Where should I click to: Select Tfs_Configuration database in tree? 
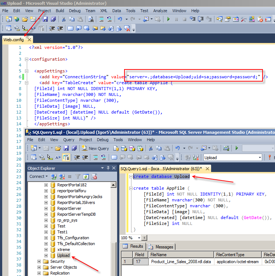pyautogui.click(x=73, y=238)
